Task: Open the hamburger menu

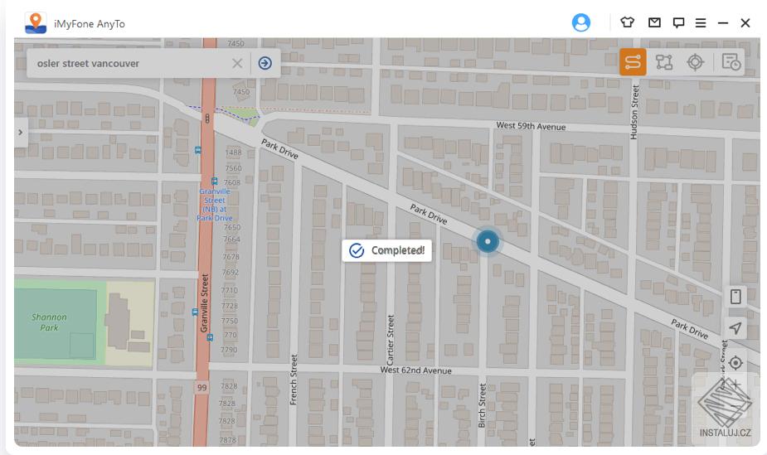Action: (x=701, y=23)
